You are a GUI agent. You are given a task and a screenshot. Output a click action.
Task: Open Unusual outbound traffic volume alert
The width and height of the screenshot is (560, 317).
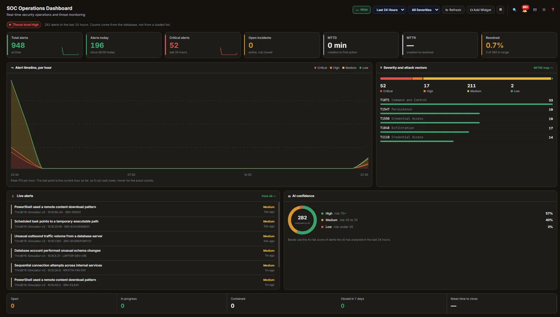143,238
